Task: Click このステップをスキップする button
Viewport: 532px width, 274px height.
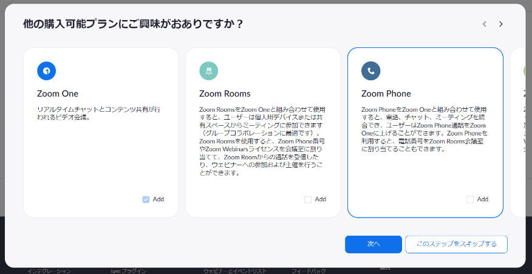Action: [456, 244]
